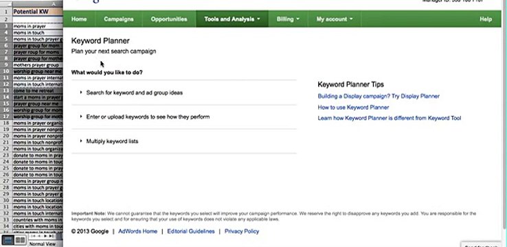The height and width of the screenshot is (247, 507).
Task: Open Building a Display campaign tip link
Action: [x=379, y=96]
